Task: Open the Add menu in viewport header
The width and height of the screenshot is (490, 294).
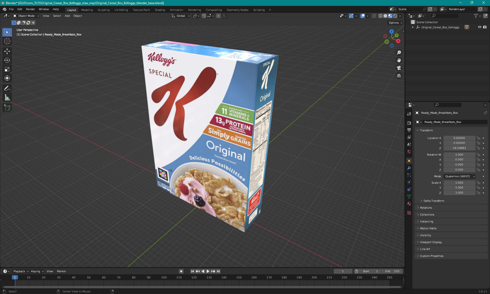Action: pyautogui.click(x=67, y=16)
